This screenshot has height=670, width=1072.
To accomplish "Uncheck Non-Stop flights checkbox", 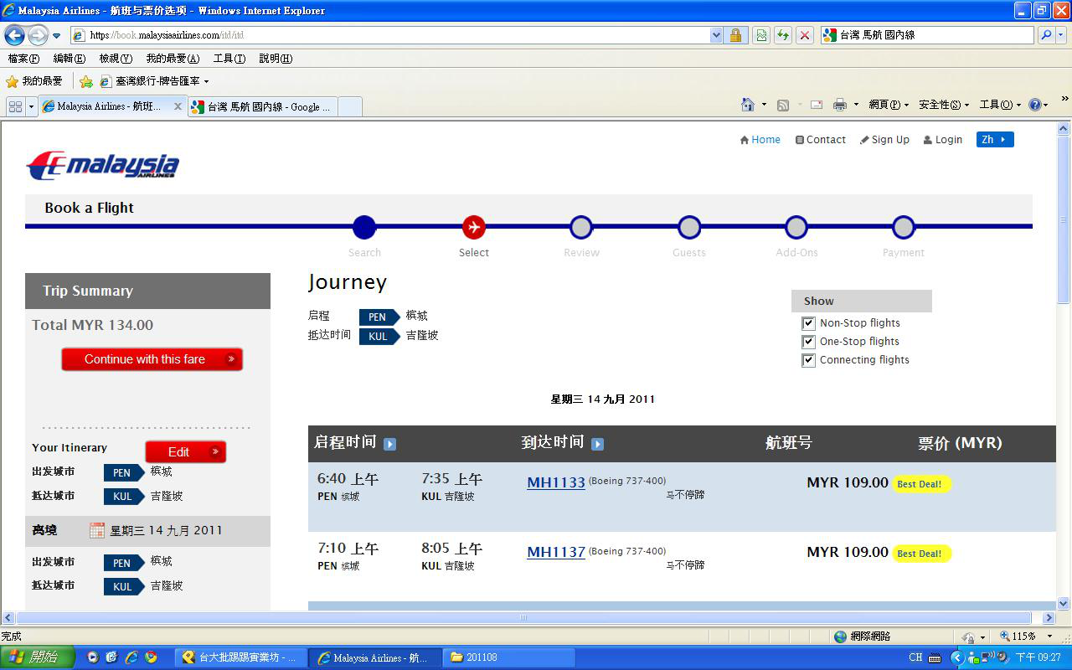I will pos(808,323).
